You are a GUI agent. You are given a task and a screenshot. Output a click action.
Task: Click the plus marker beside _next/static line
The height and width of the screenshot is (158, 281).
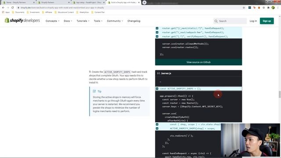[157, 28]
